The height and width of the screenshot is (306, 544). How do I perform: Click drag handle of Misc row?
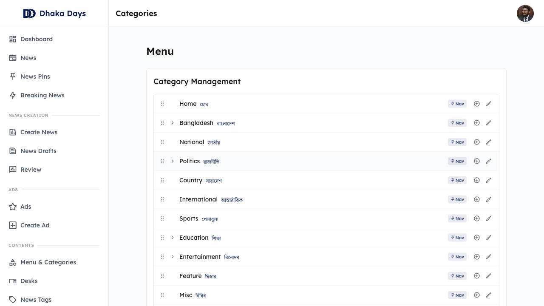[162, 295]
